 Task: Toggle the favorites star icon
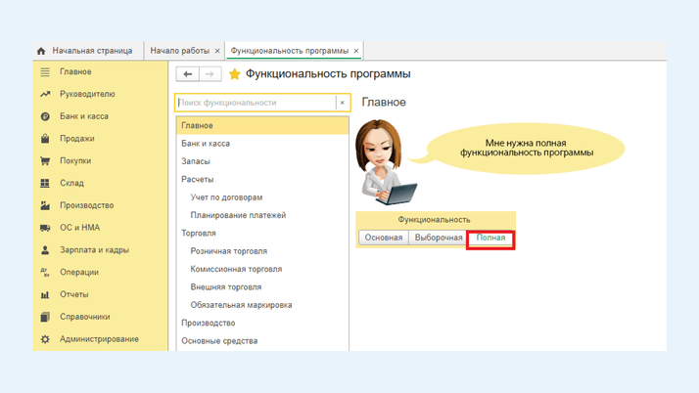235,74
